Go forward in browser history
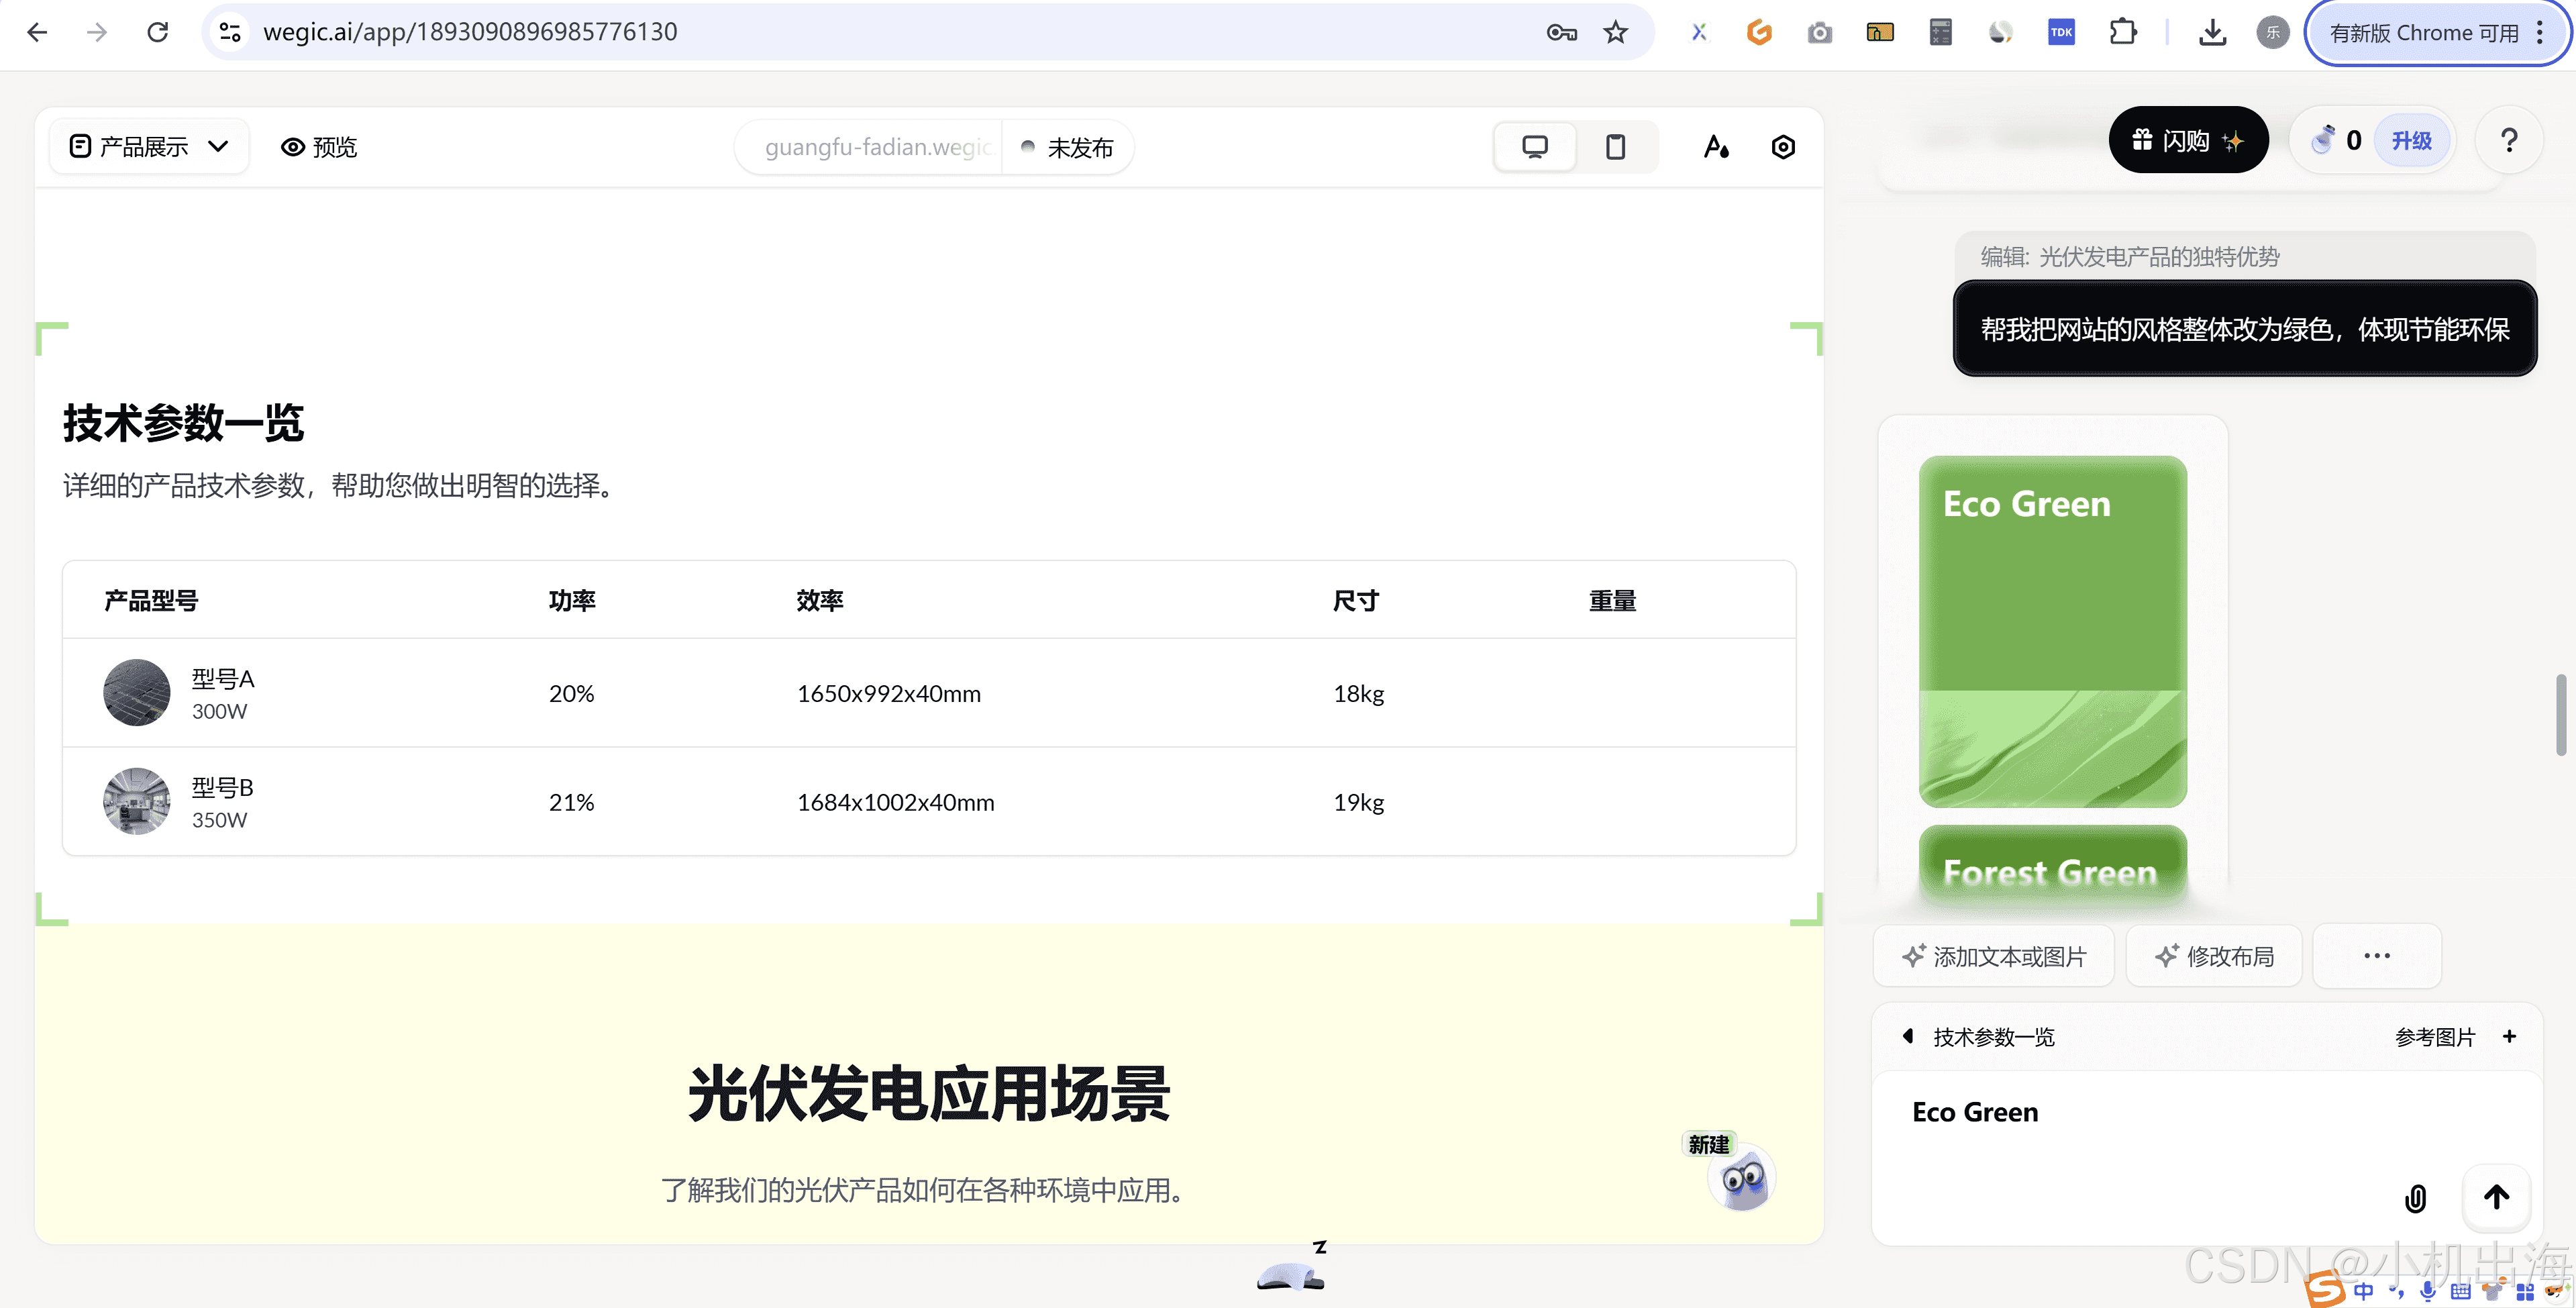2576x1308 pixels. coord(97,32)
